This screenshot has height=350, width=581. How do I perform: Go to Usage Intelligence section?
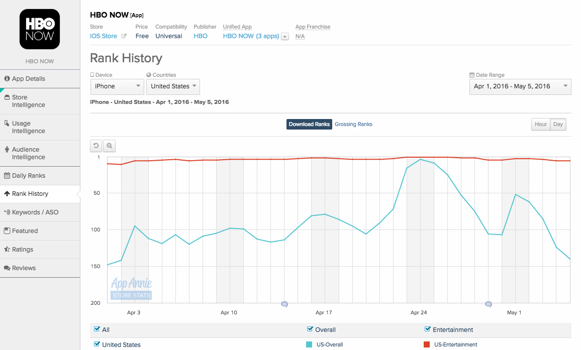pos(40,127)
